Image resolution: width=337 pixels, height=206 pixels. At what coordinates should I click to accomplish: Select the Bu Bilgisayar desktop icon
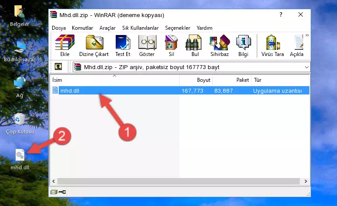pos(19,52)
